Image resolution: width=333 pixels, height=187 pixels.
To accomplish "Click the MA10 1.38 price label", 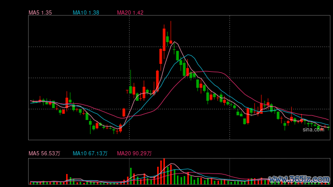I will [86, 12].
